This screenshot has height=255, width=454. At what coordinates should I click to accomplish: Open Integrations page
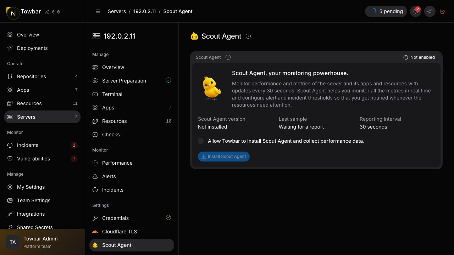click(42, 214)
